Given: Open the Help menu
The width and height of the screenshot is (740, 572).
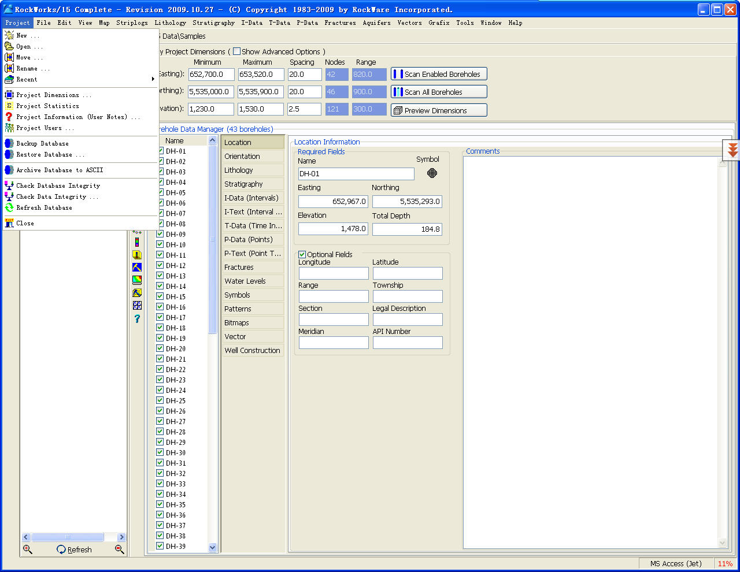Looking at the screenshot, I should click(x=515, y=23).
